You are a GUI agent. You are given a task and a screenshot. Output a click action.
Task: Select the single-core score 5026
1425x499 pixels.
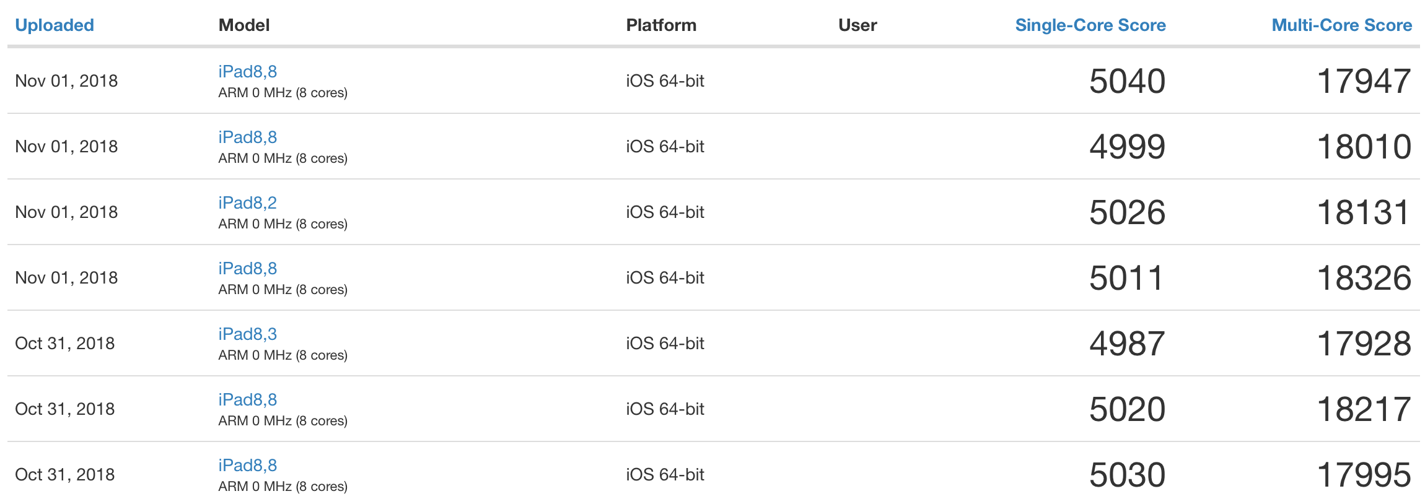[x=1127, y=212]
